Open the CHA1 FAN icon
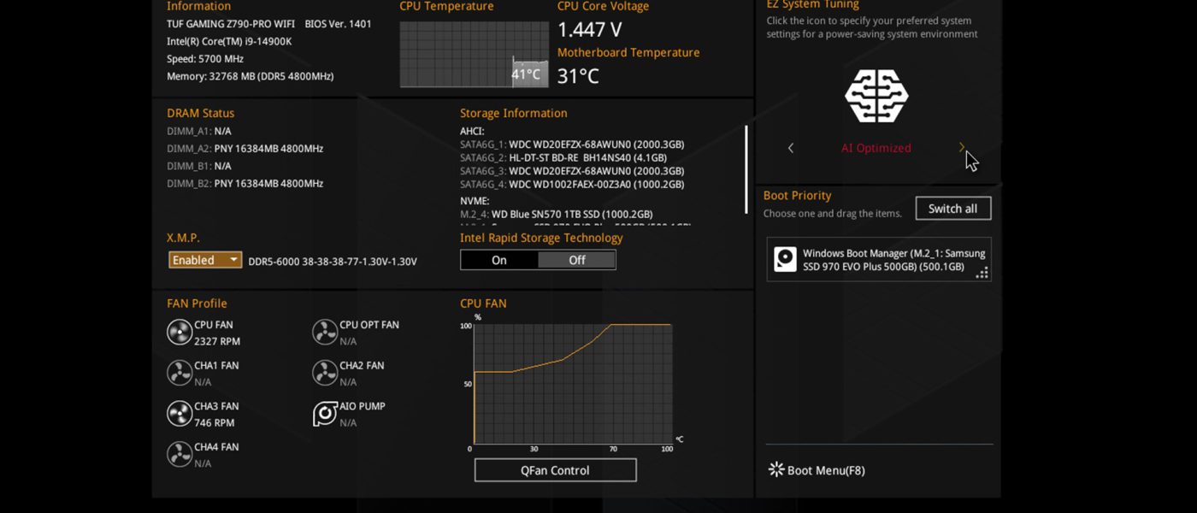 click(x=180, y=373)
